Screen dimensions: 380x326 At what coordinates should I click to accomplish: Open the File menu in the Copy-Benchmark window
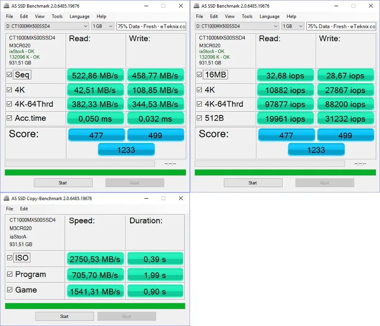pos(9,209)
